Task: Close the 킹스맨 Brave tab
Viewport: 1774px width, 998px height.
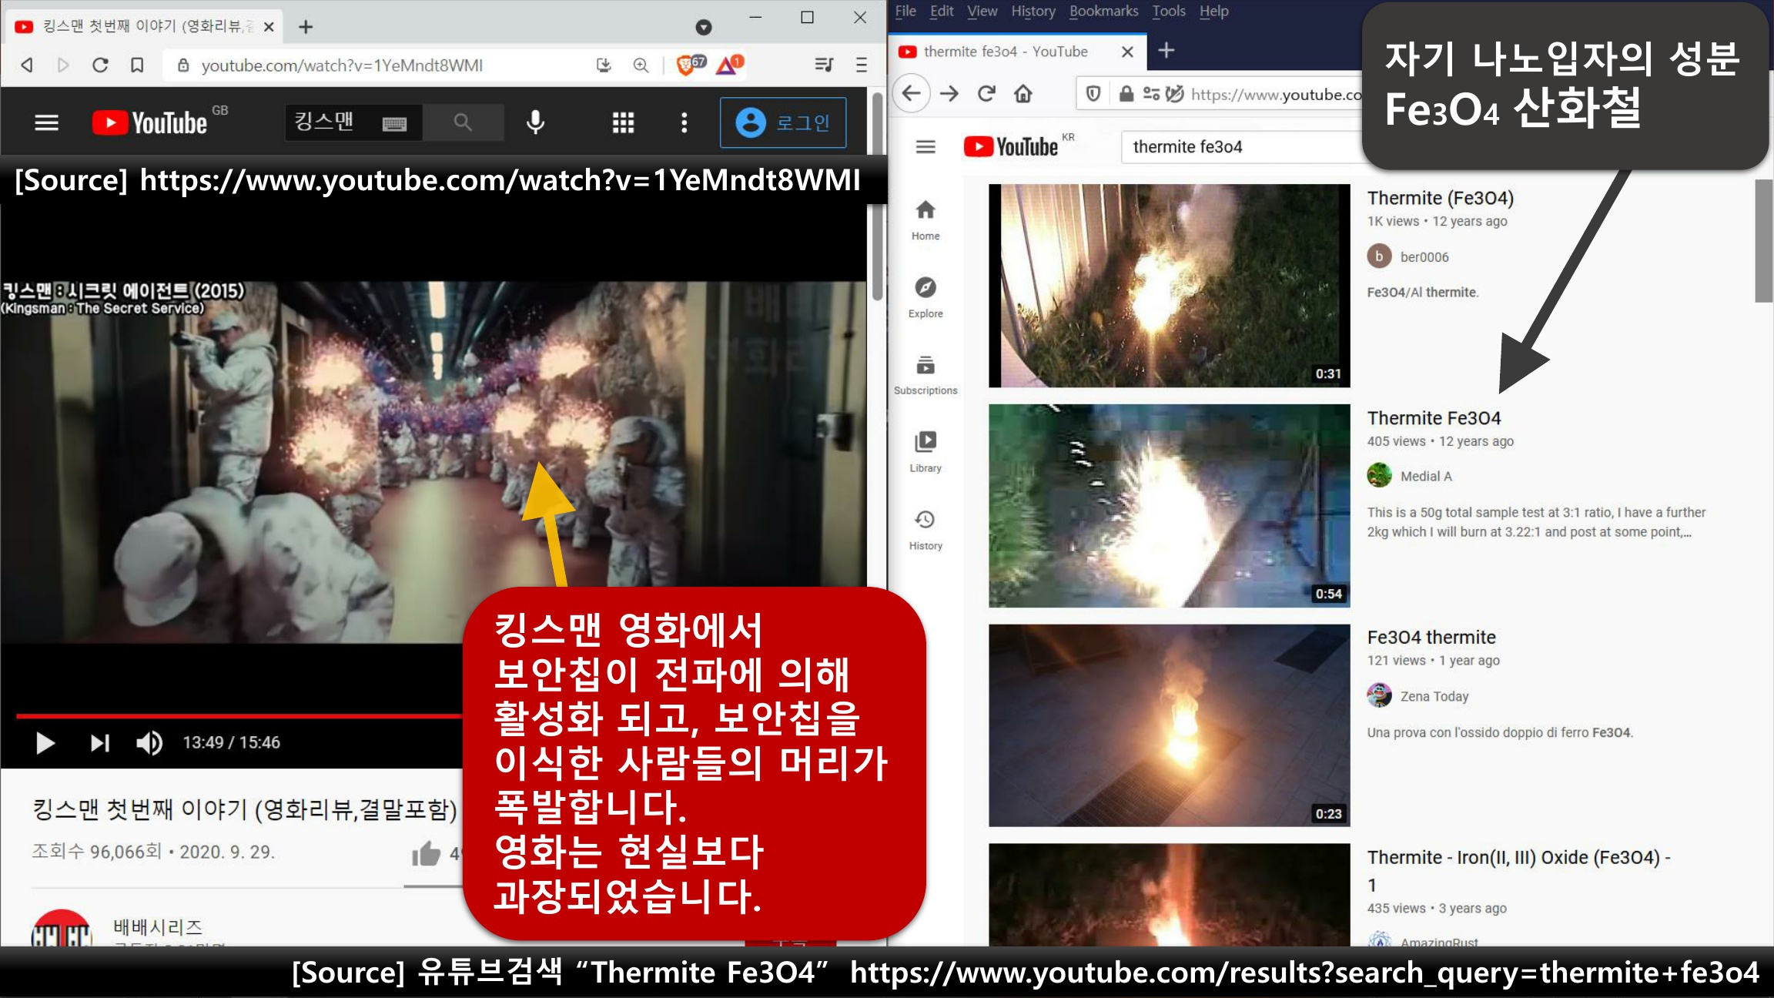Action: point(269,27)
